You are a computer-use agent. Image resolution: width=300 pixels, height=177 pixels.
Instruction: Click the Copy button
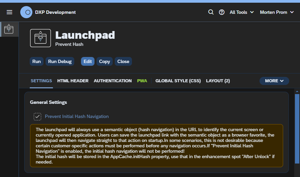tap(105, 61)
